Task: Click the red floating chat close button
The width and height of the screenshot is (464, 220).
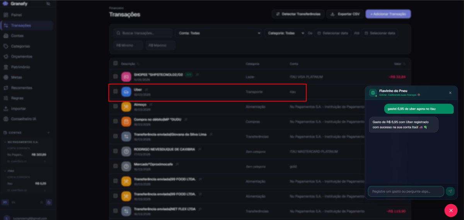Action: coord(451,210)
